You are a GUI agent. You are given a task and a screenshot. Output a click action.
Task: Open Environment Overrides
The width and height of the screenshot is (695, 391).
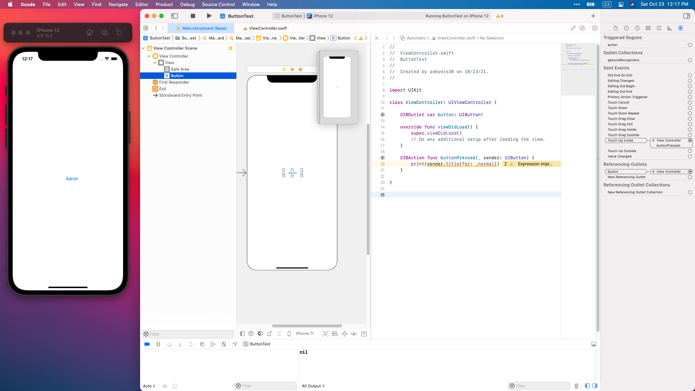[x=224, y=344]
